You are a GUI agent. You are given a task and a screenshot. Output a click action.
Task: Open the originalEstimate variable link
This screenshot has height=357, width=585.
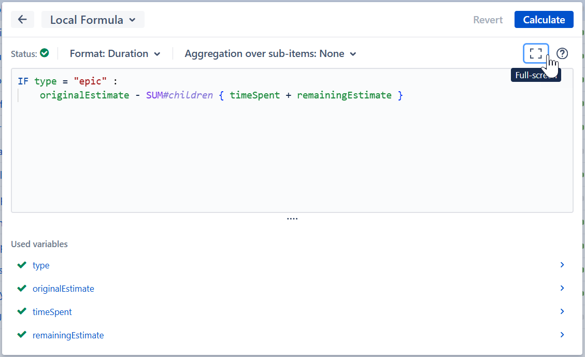tap(63, 288)
